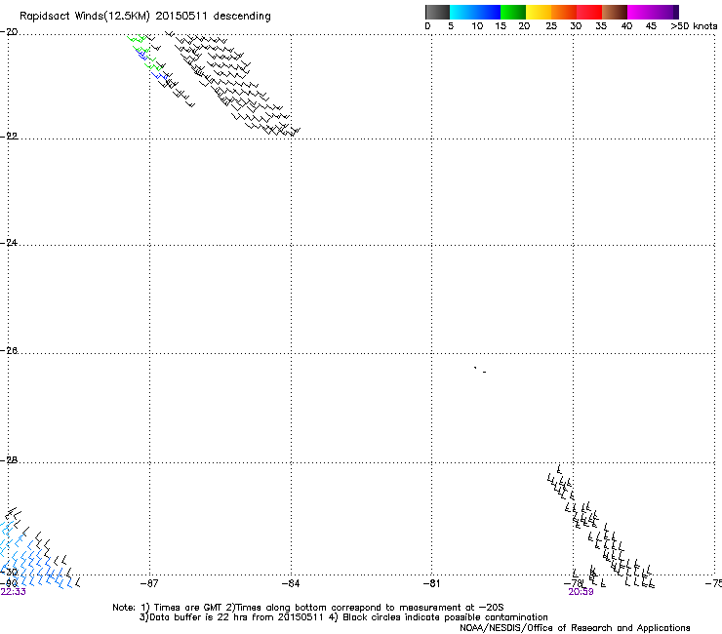
Task: Click the '>50 knots' legend label
Action: 694,26
